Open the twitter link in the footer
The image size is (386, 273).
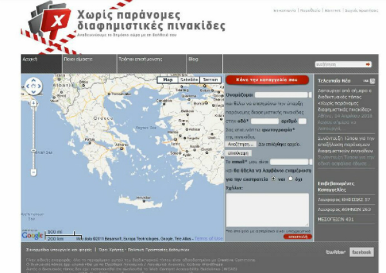(x=336, y=252)
